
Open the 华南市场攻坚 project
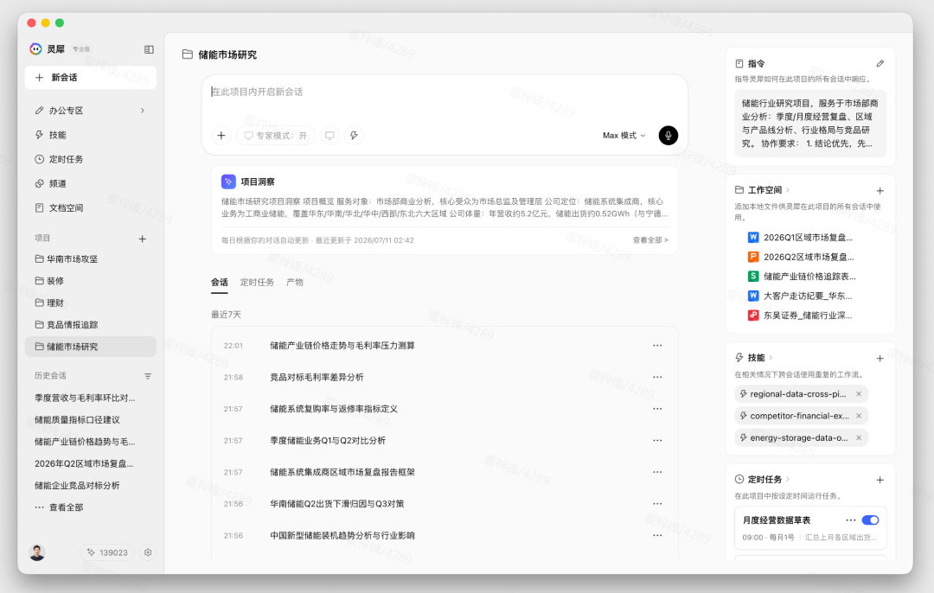pos(91,259)
